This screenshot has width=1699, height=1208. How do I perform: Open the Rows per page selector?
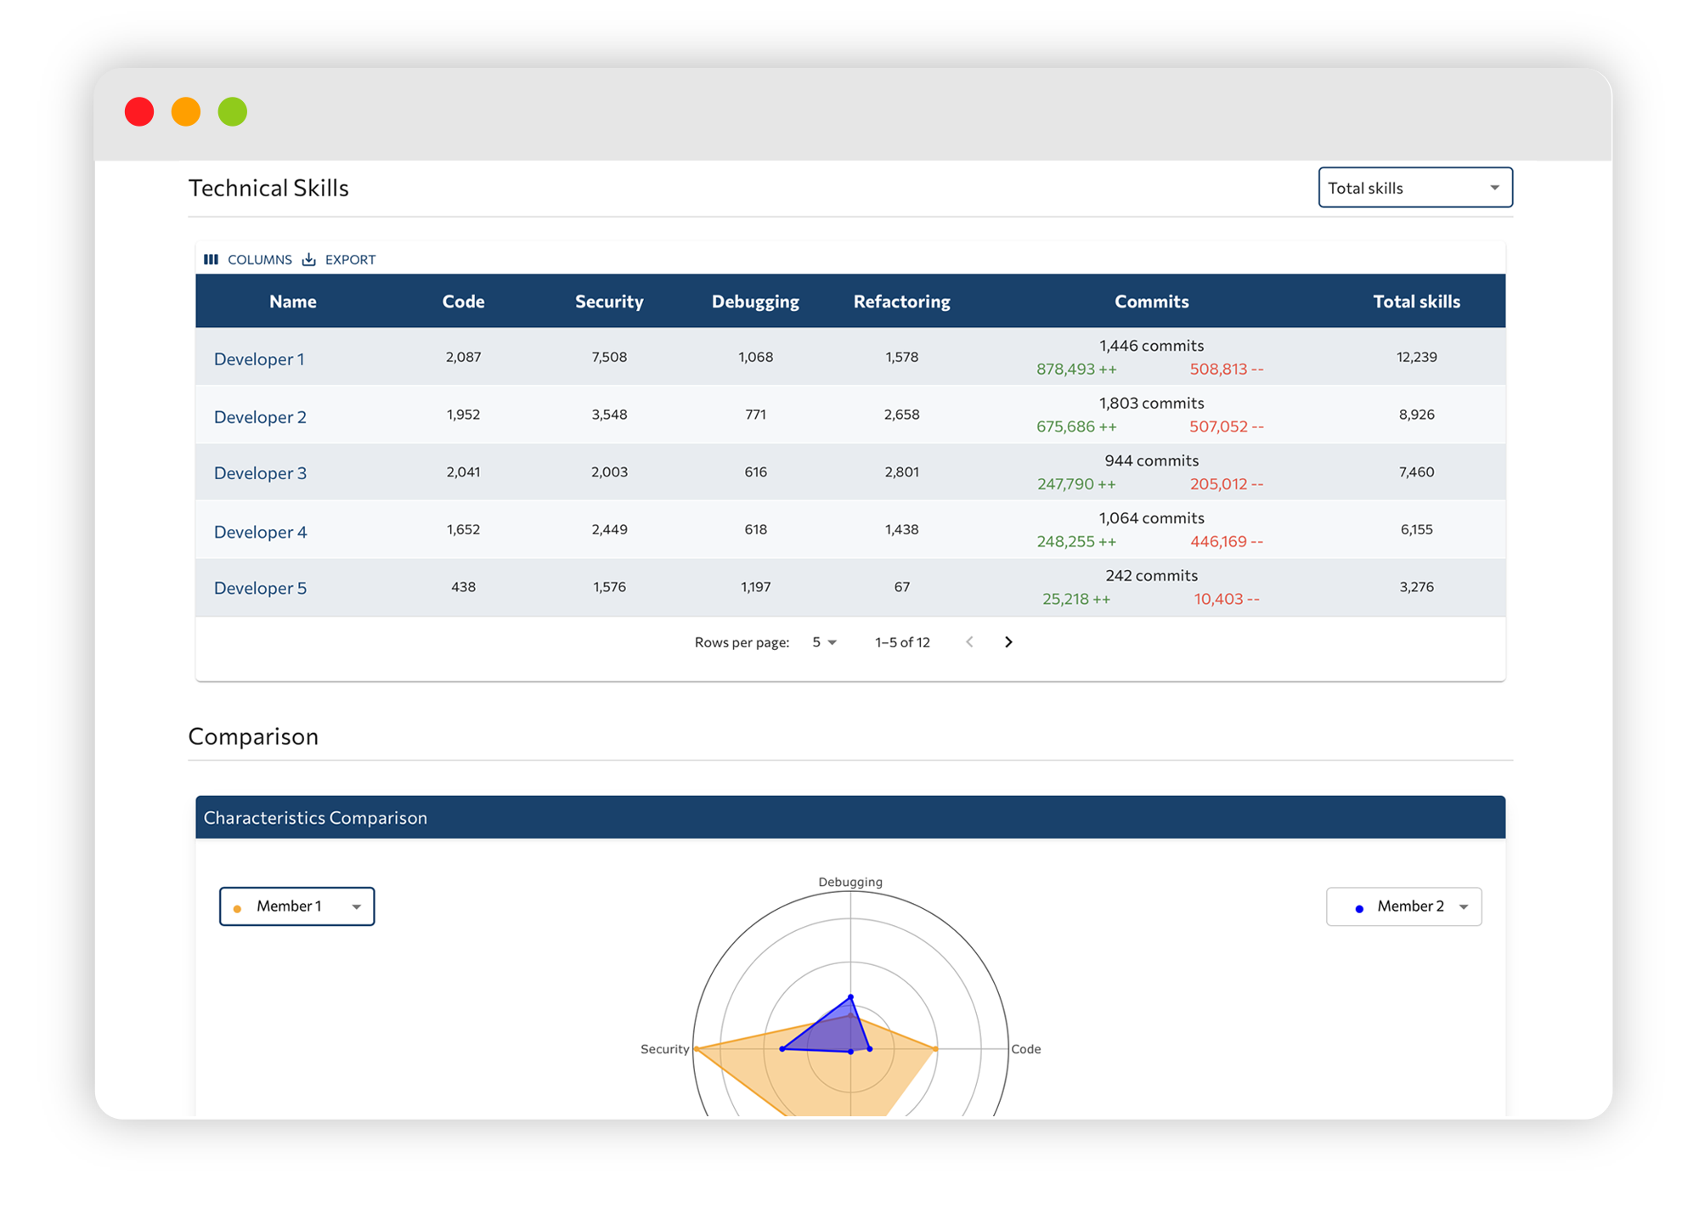pyautogui.click(x=821, y=642)
